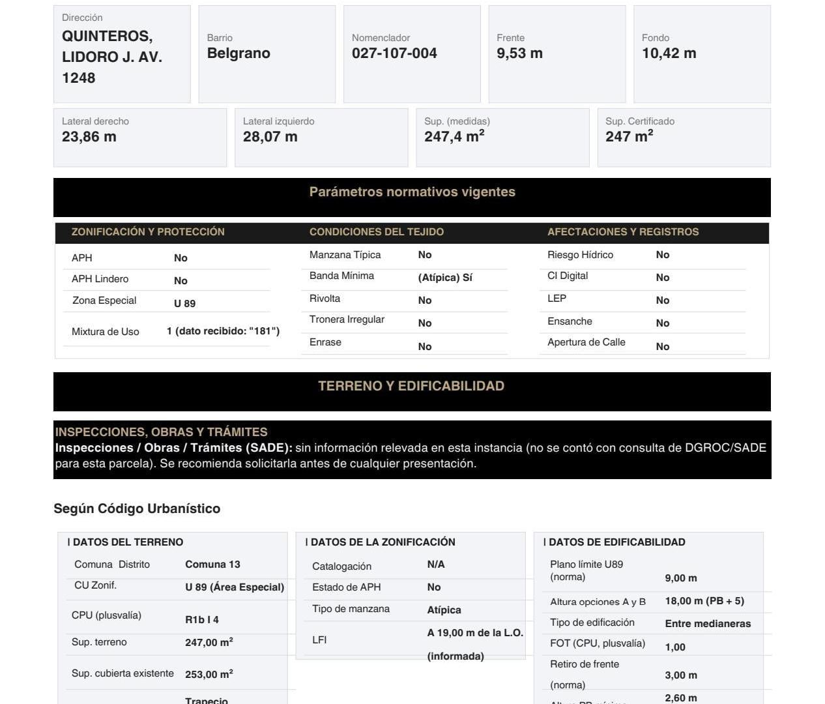Click Tipo de edificación value Entre medianeras
This screenshot has height=704, width=825.
pyautogui.click(x=708, y=624)
